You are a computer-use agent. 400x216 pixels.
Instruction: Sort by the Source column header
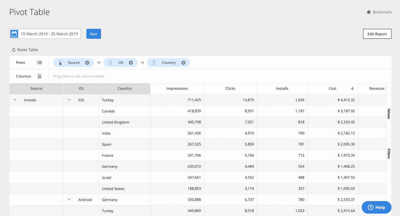[x=36, y=89]
